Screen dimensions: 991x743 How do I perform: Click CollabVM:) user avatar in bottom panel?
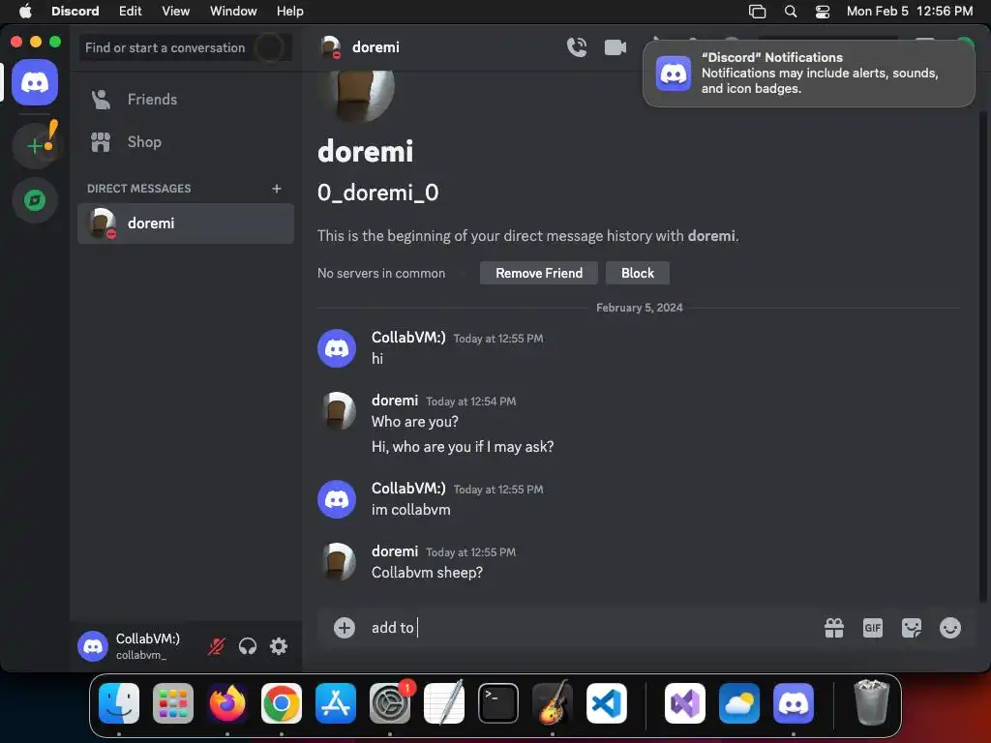[x=93, y=646]
